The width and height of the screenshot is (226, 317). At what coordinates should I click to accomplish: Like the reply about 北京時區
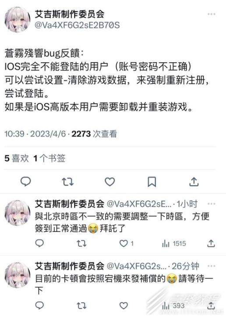[124, 243]
